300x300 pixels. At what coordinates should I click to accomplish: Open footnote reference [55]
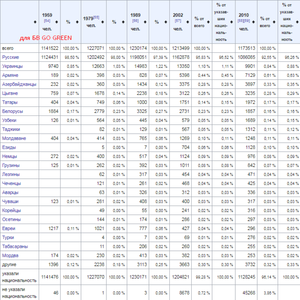[96, 17]
